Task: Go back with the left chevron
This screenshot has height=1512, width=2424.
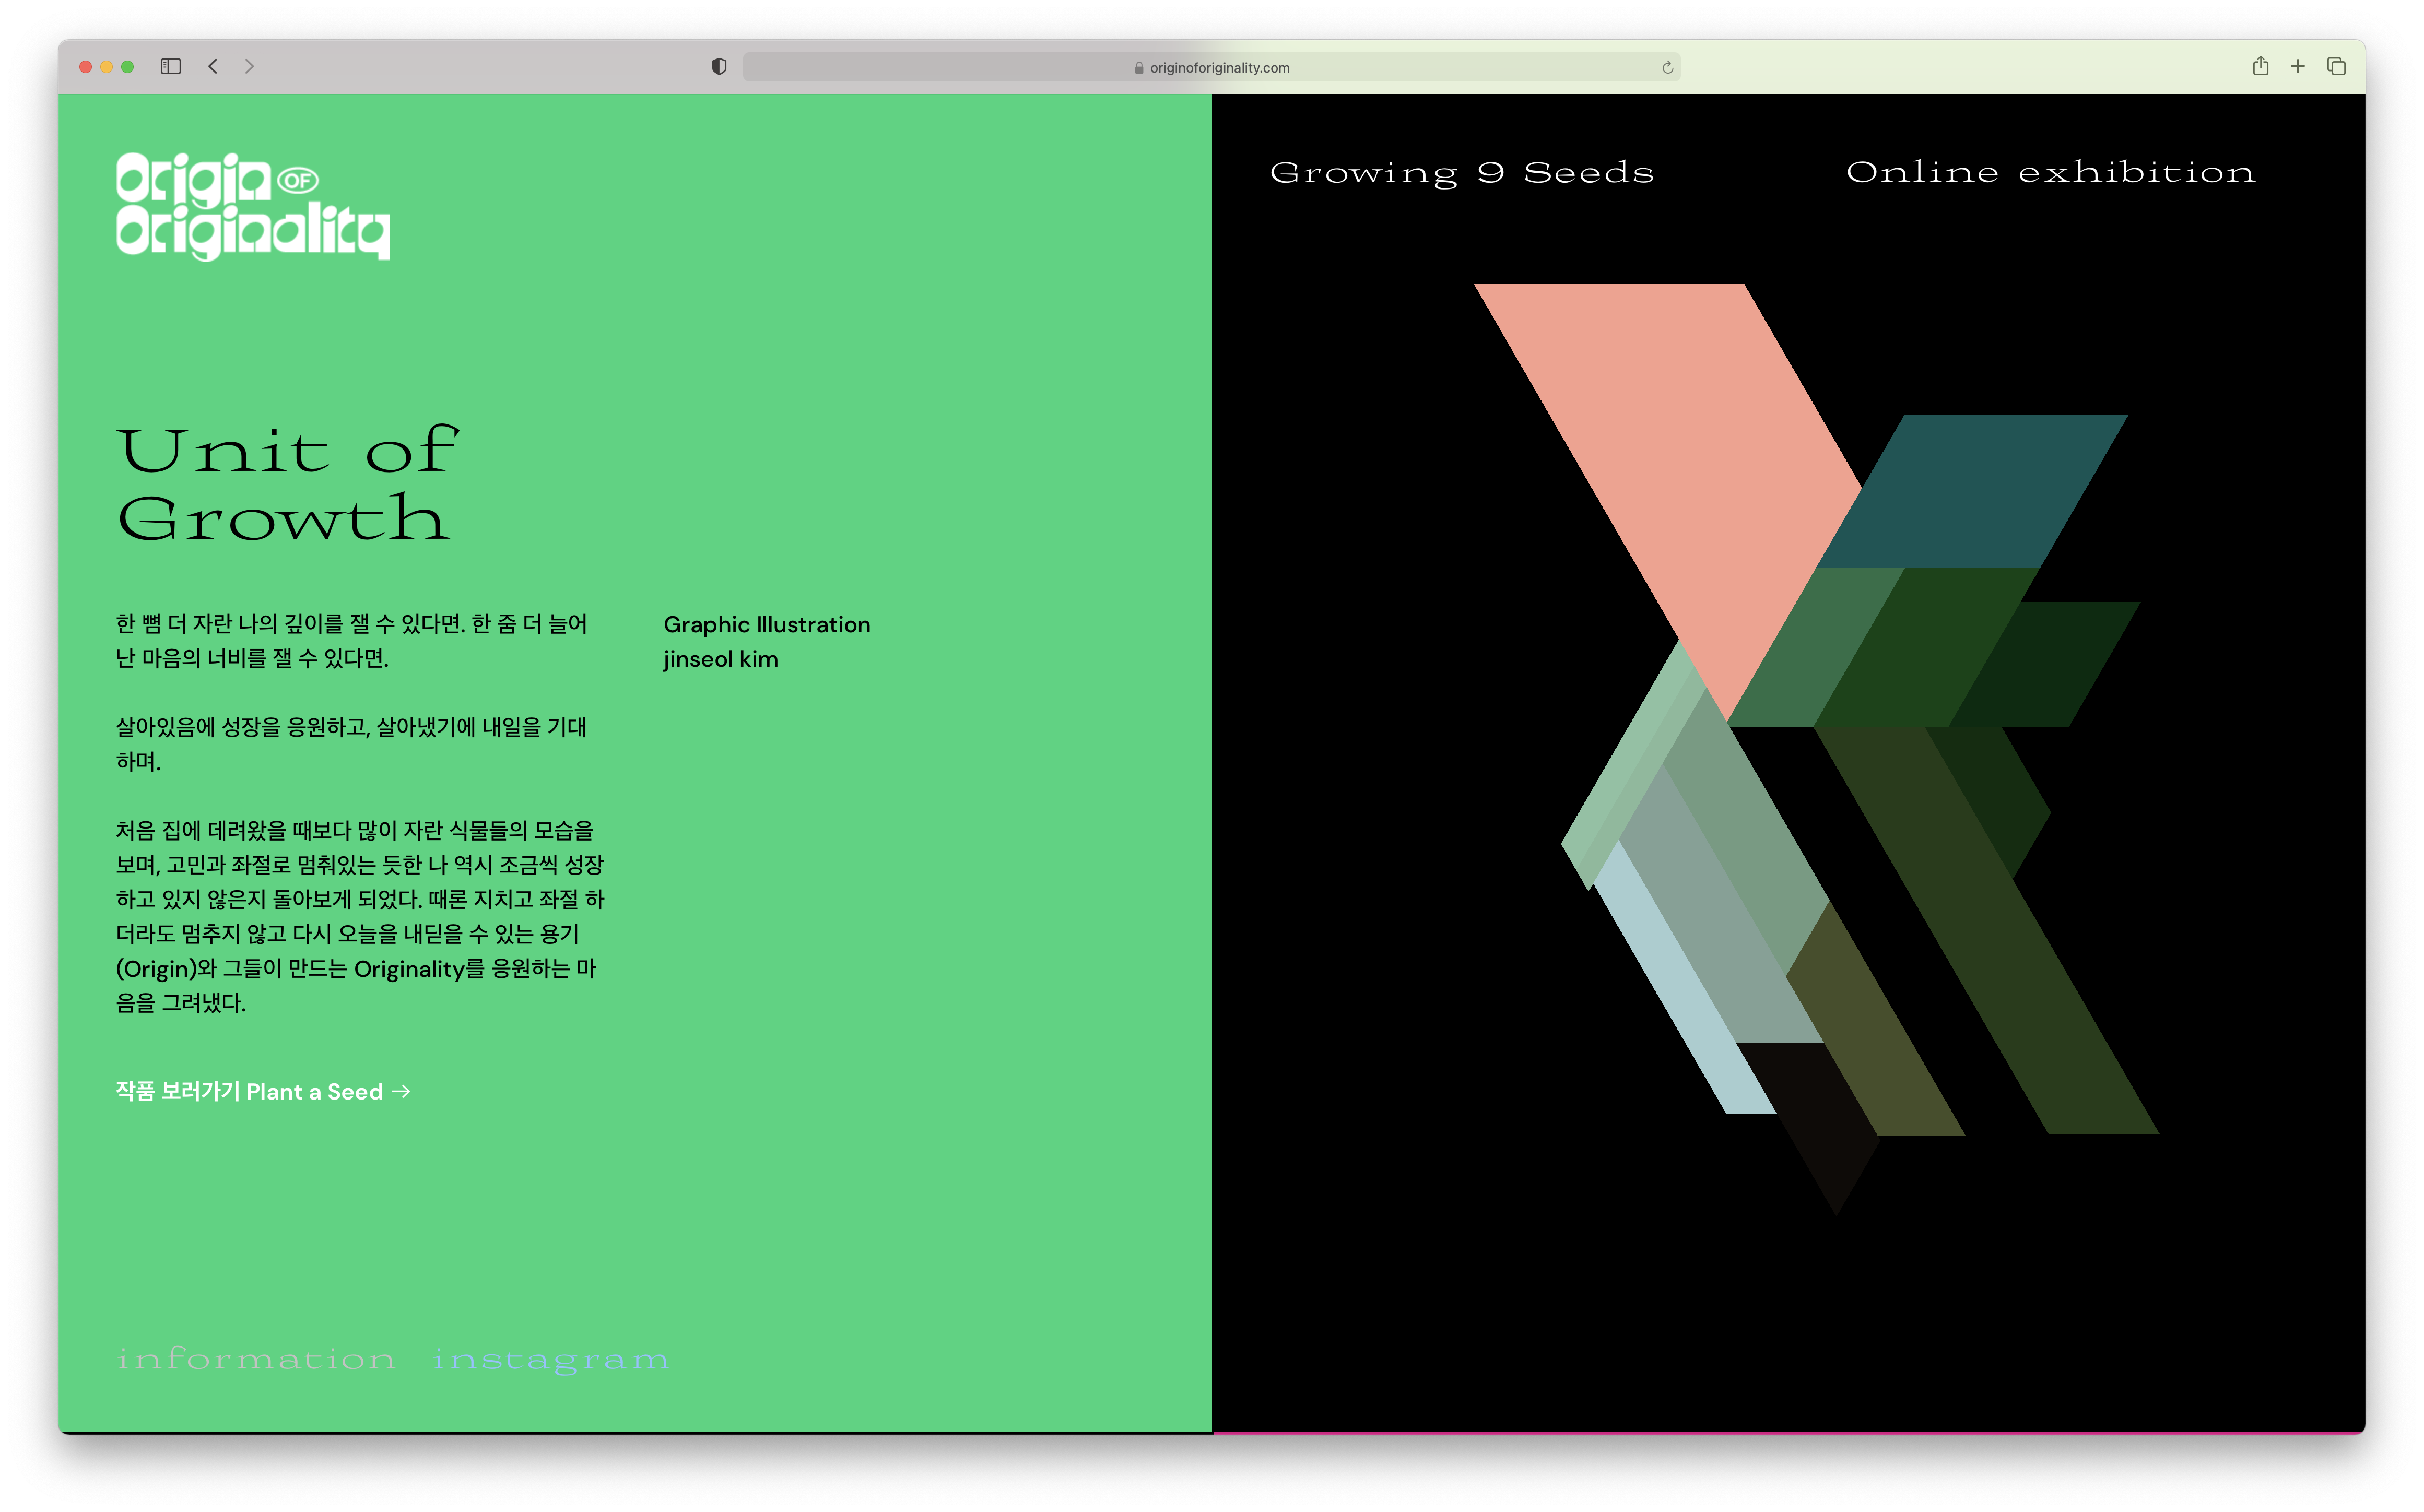Action: [x=213, y=66]
